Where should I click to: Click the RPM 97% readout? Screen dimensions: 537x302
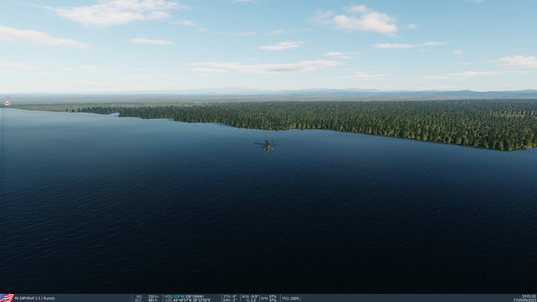tap(268, 298)
